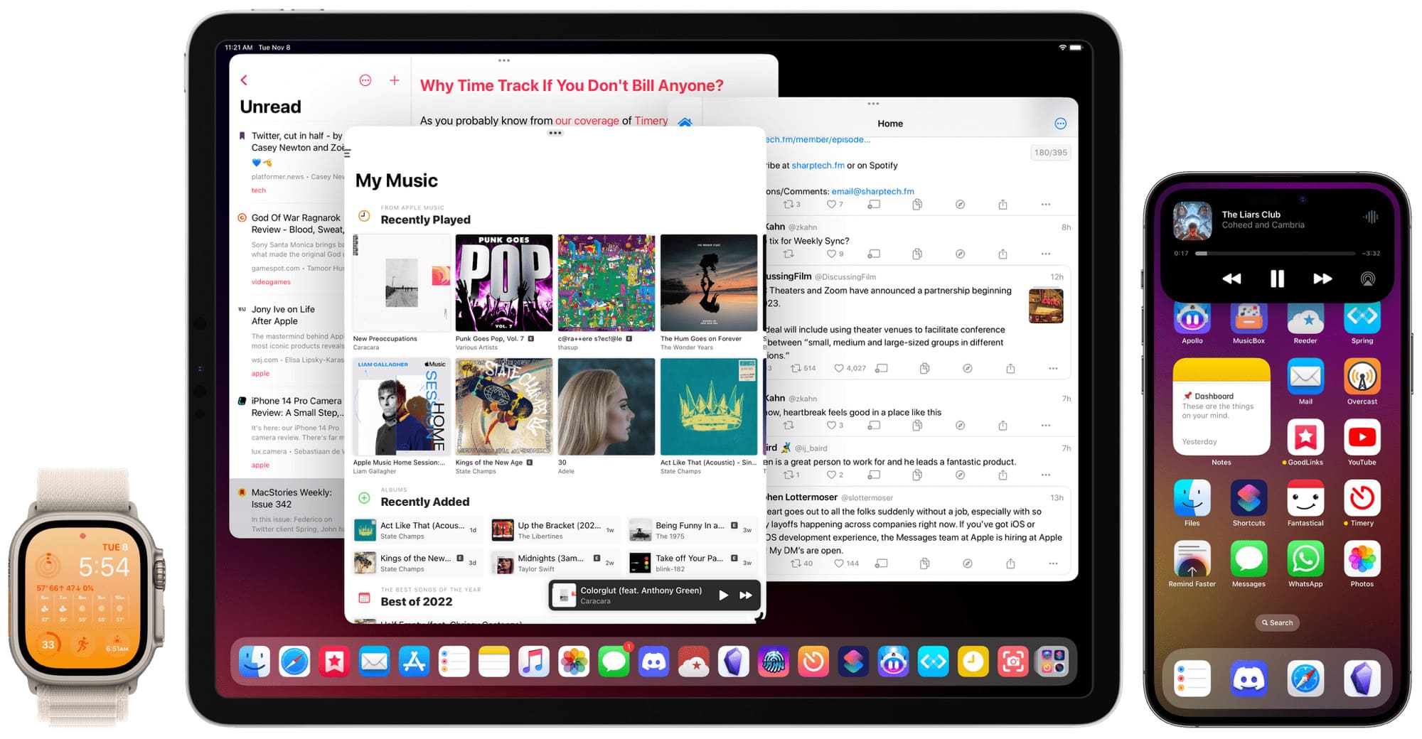Tap the Search pill on iPhone
This screenshot has height=739, width=1422.
click(x=1277, y=622)
